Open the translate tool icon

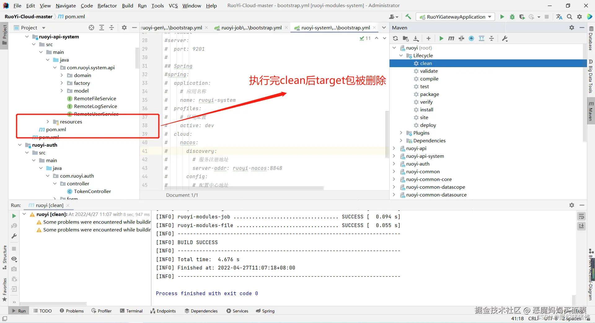click(559, 17)
